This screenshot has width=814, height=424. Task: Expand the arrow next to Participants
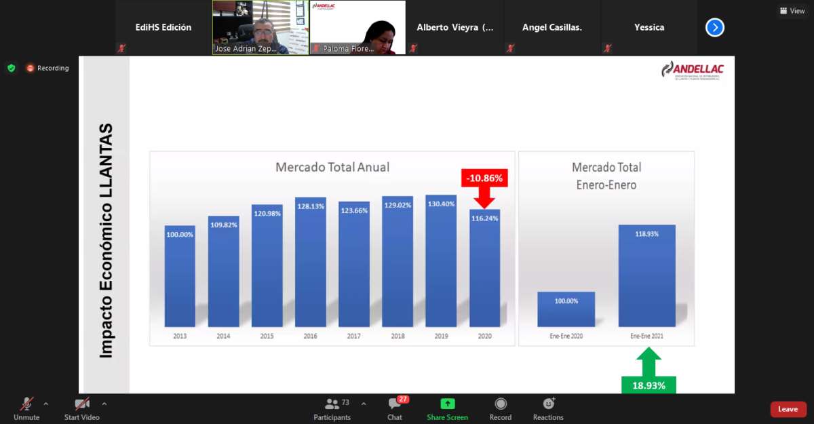[x=364, y=403]
